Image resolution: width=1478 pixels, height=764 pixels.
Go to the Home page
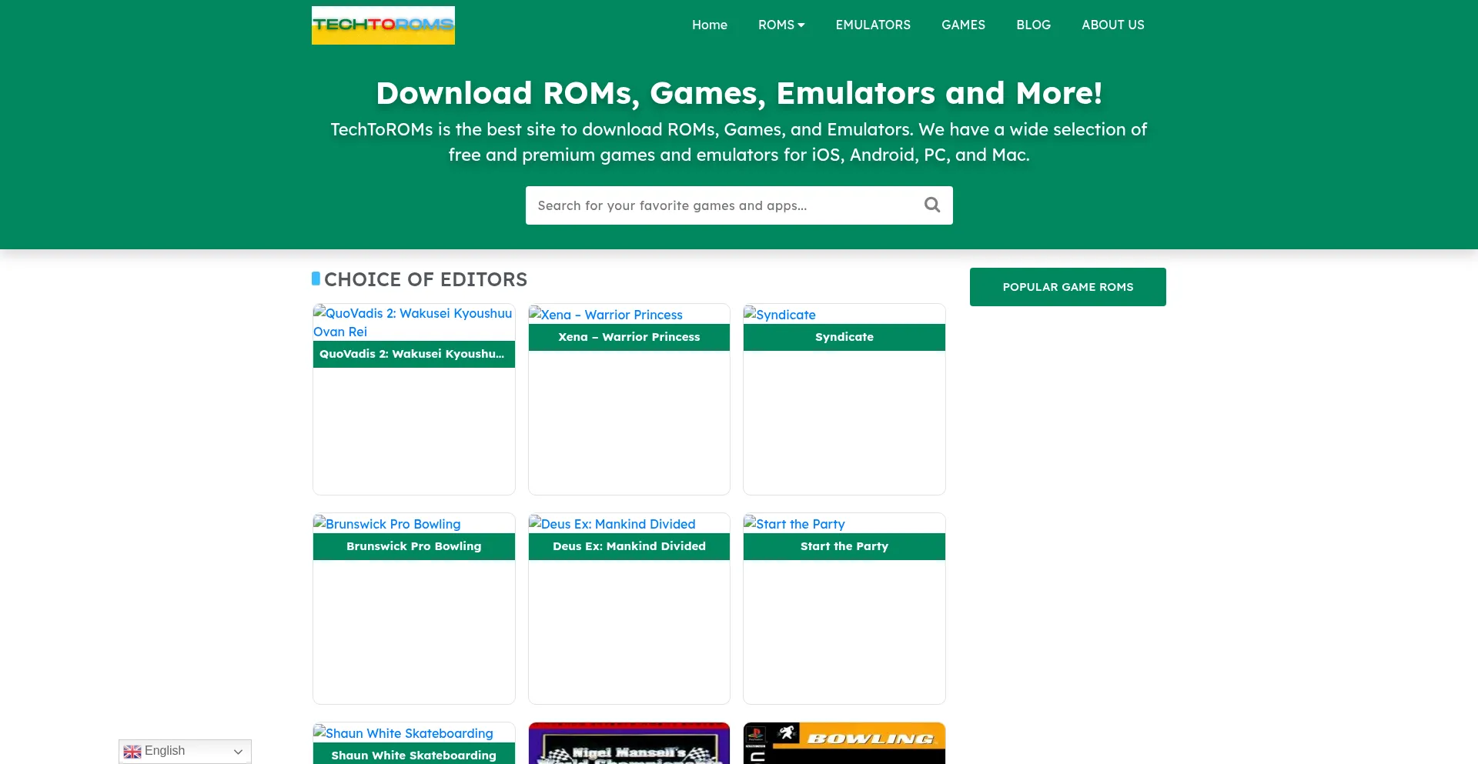point(709,25)
